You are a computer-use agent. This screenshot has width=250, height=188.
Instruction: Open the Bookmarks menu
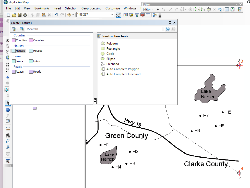[42, 8]
